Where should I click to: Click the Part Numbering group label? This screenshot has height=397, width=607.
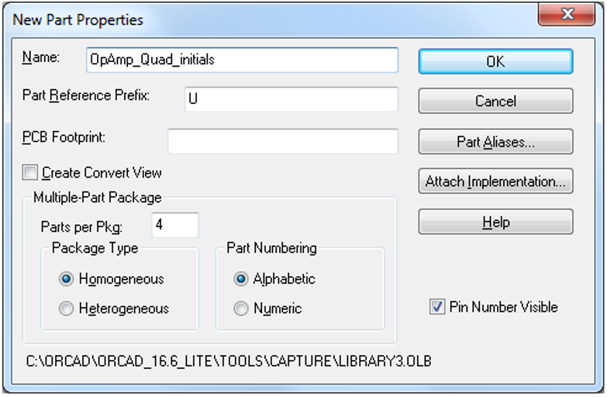click(271, 249)
